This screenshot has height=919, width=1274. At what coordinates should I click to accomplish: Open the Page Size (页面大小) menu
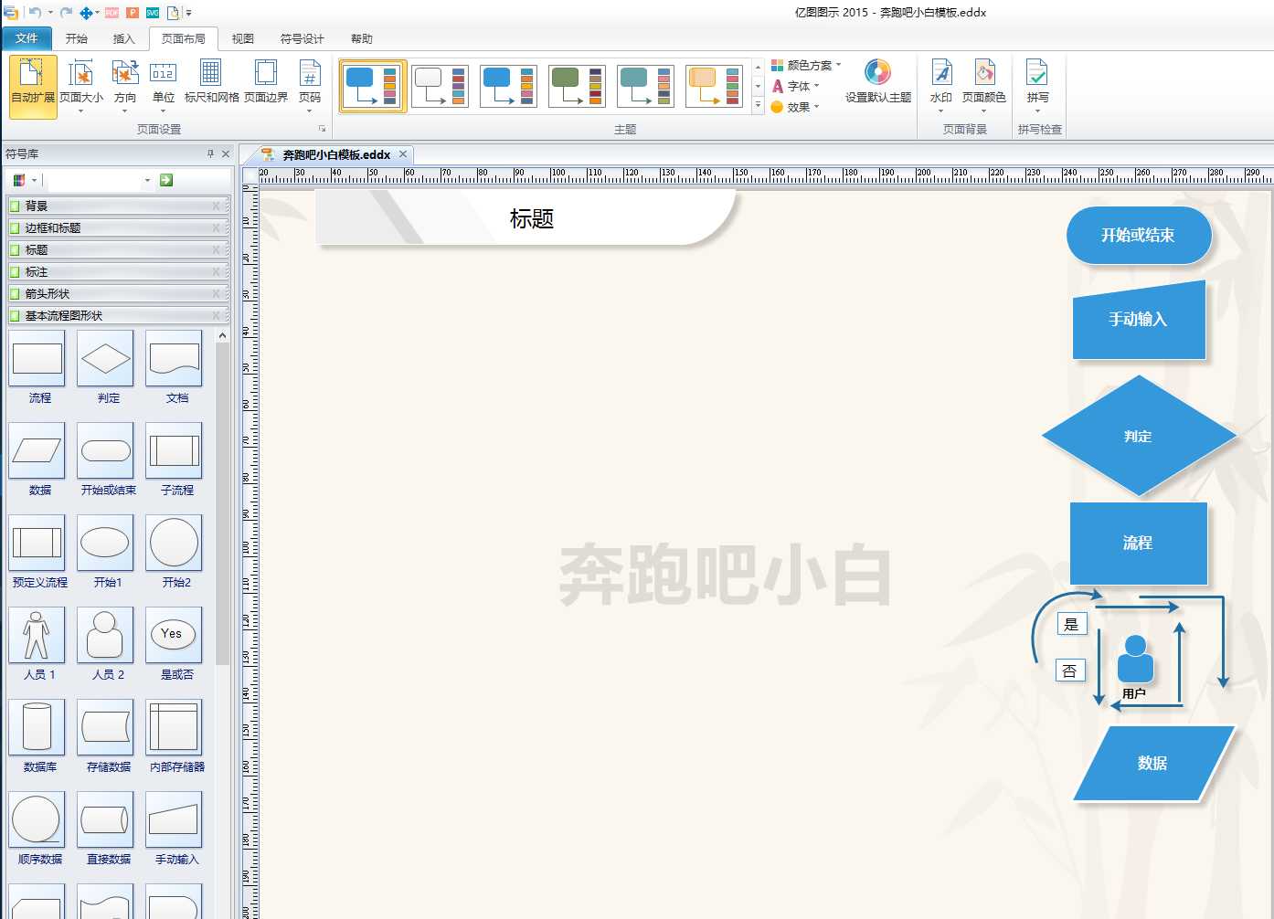[x=81, y=86]
